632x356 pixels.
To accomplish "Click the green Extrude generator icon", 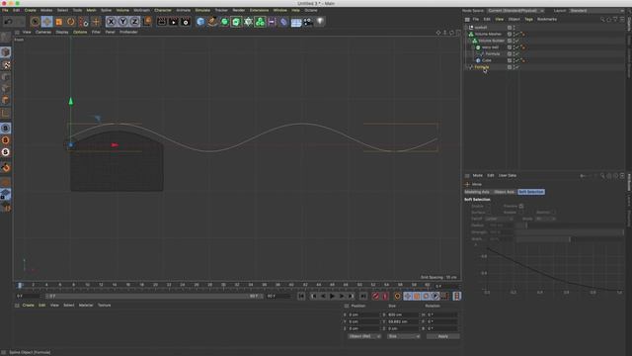I will (236, 22).
